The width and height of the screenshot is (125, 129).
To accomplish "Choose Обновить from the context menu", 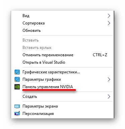I will click(x=32, y=30).
